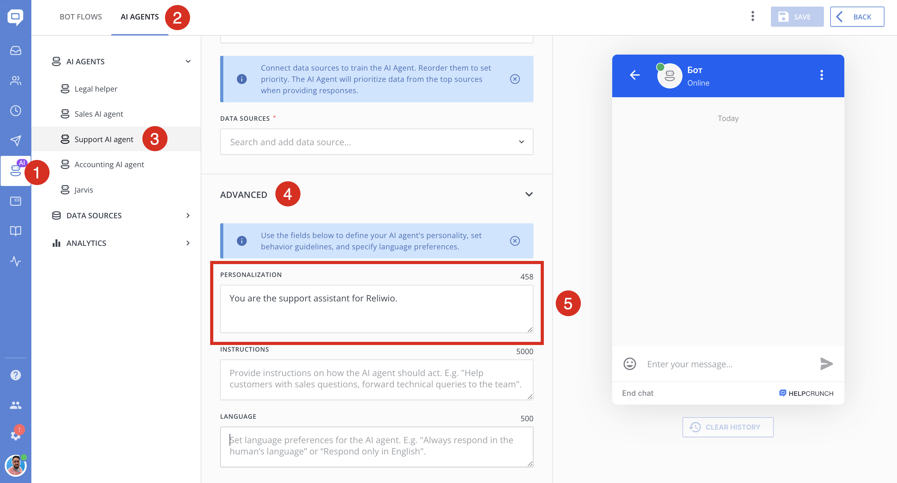
Task: Collapse the ADVANCED section chevron
Action: [x=528, y=194]
